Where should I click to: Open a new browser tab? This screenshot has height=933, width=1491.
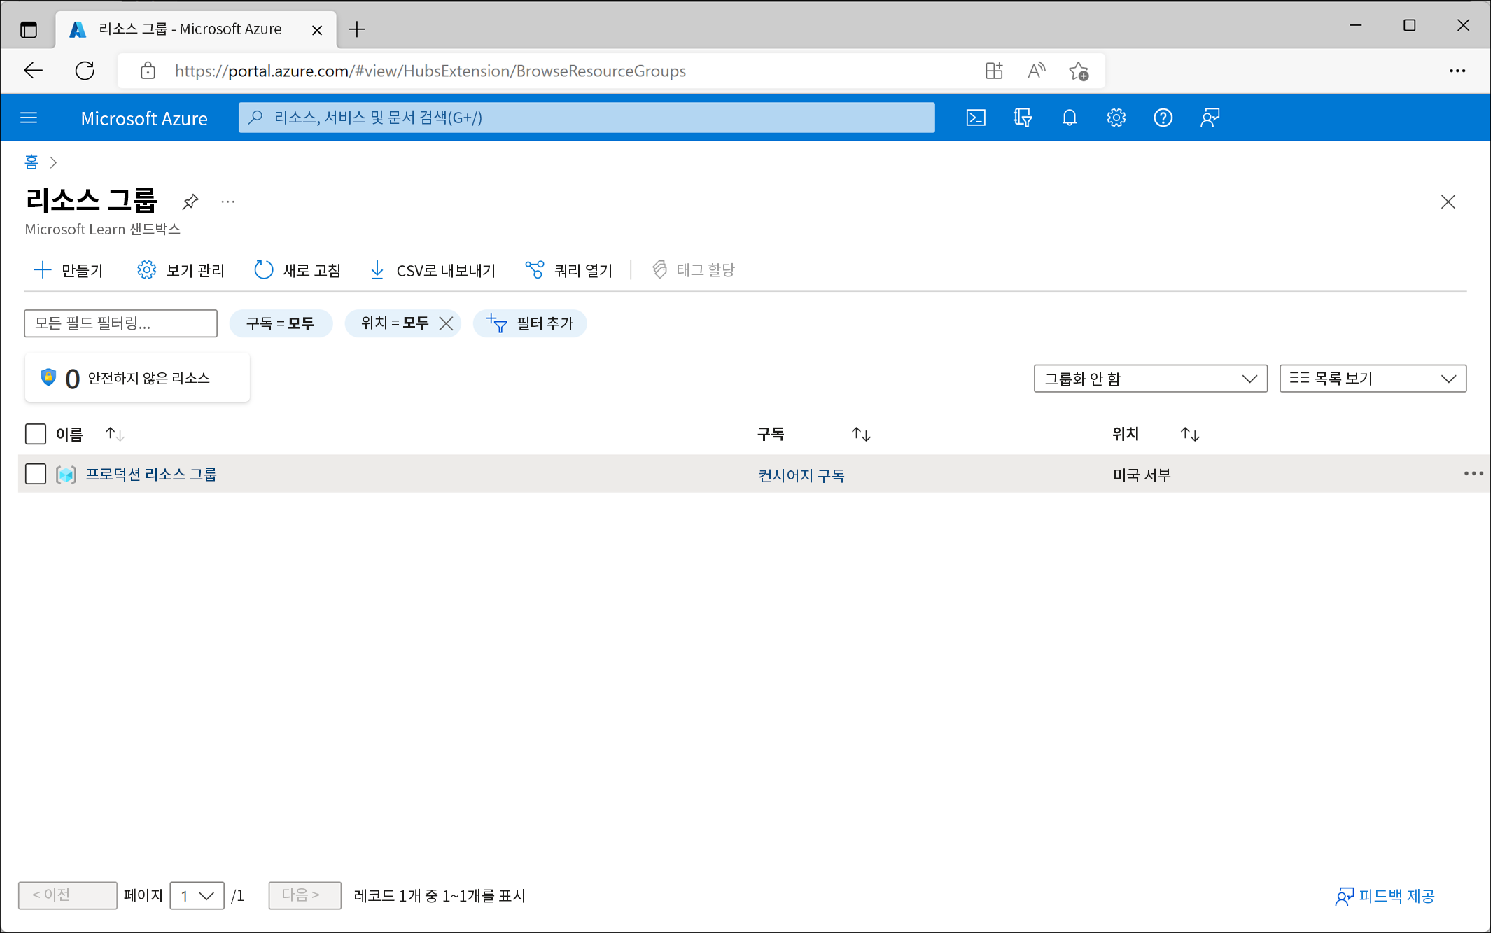(x=357, y=29)
